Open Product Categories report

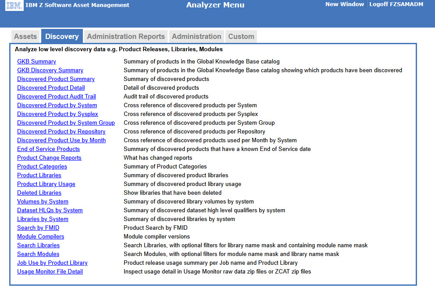pos(42,167)
